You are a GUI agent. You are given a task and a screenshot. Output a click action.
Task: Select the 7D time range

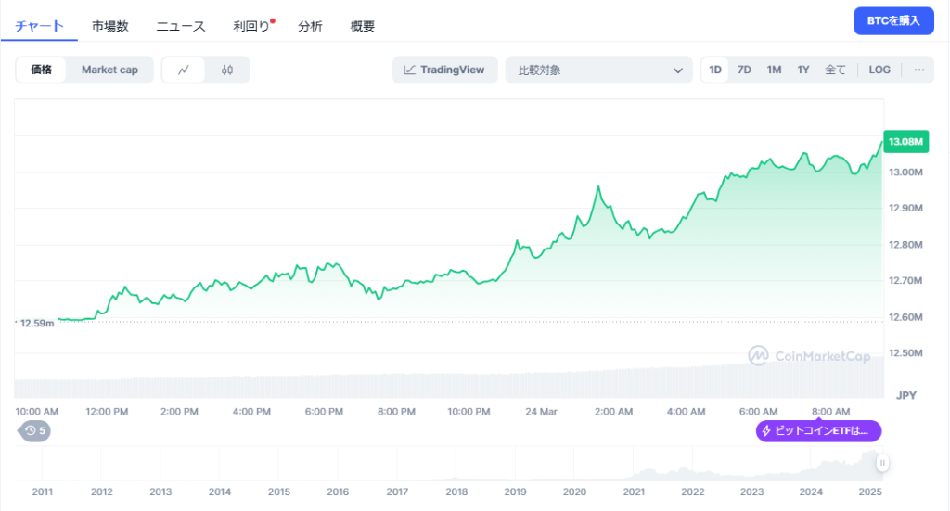tap(744, 70)
